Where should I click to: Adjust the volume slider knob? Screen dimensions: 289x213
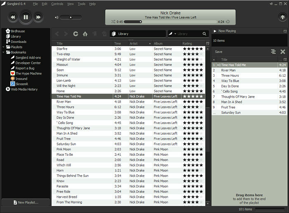[71, 17]
